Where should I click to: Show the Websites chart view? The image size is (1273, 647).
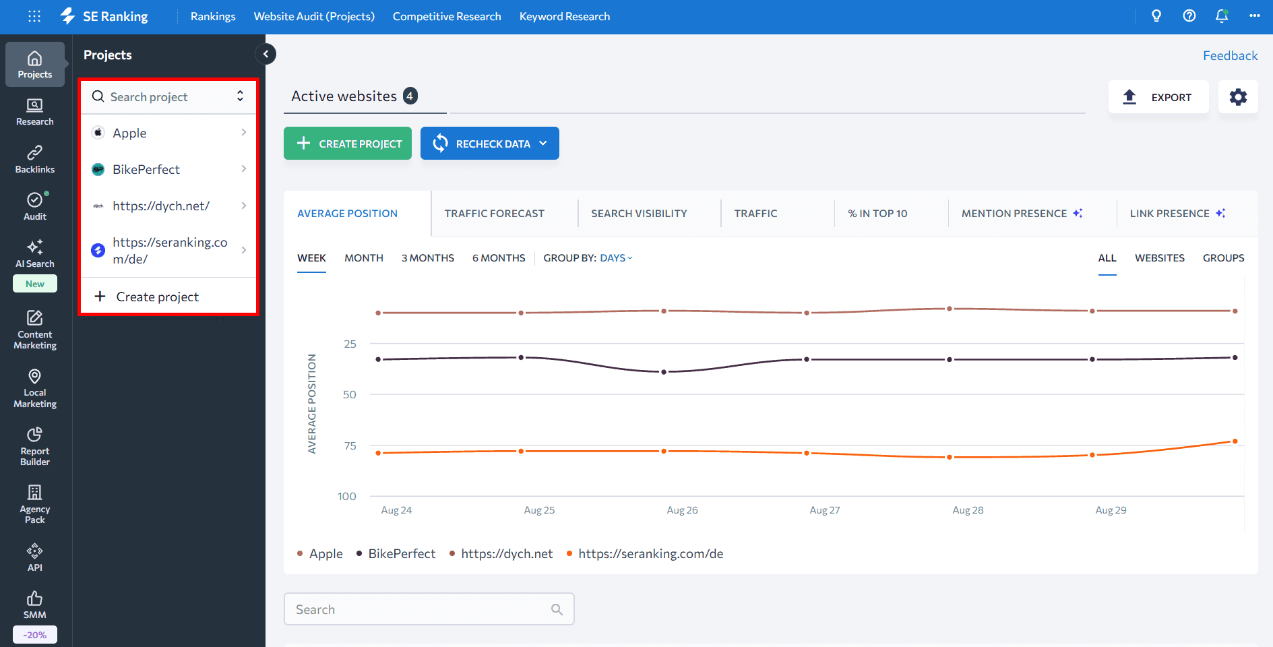[x=1160, y=258]
